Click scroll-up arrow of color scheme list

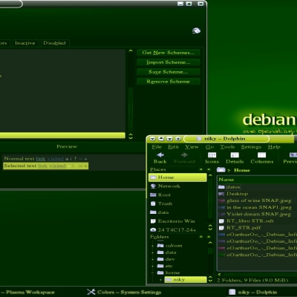pos(131,51)
